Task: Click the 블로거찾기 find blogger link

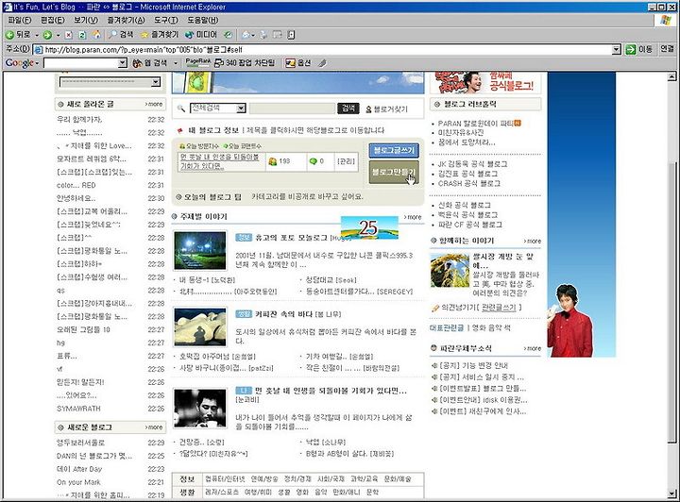Action: pyautogui.click(x=387, y=109)
